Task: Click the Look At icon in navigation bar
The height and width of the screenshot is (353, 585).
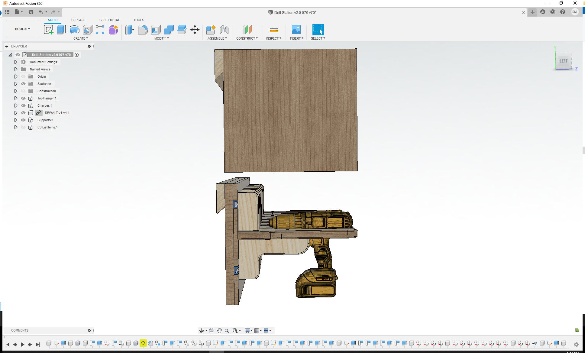Action: tap(212, 331)
